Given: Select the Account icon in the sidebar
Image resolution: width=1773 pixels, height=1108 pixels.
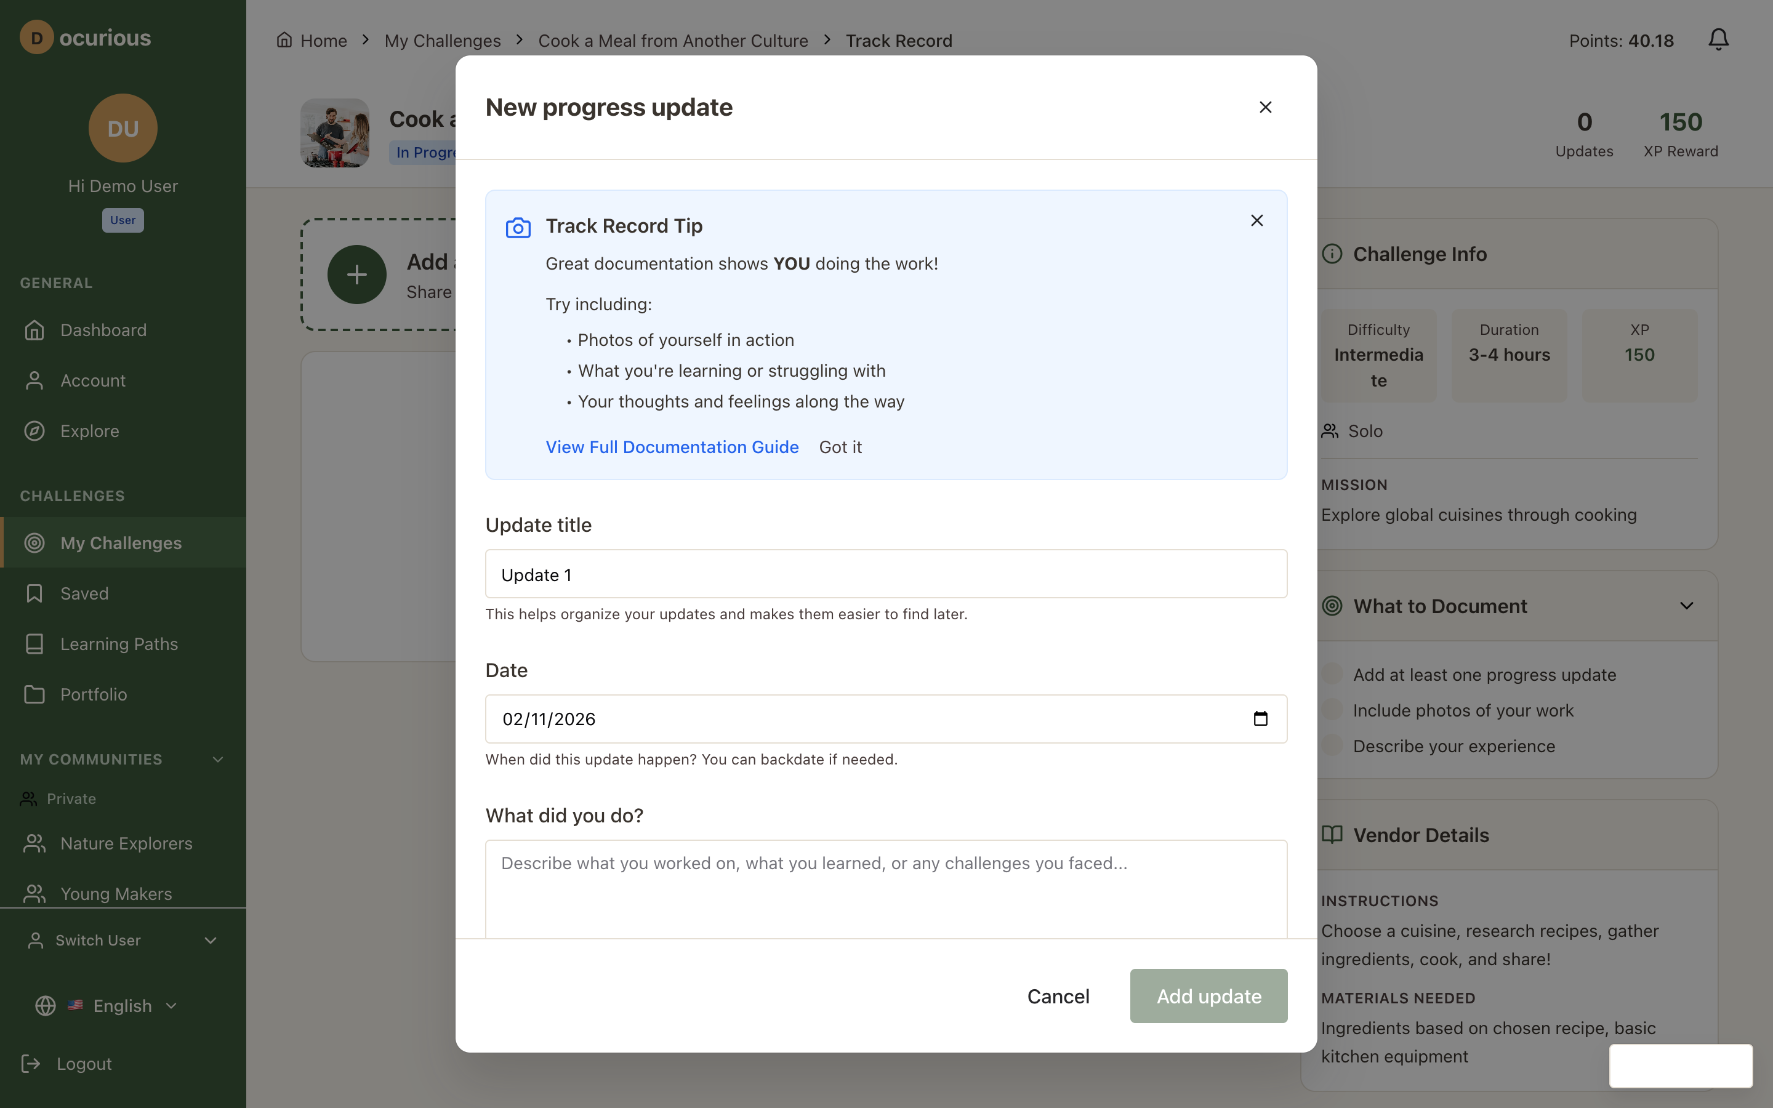Looking at the screenshot, I should click(34, 380).
